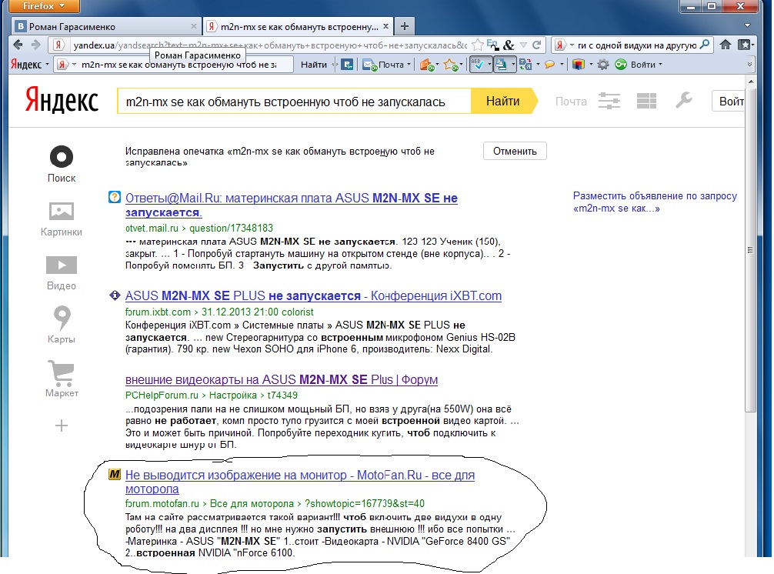The height and width of the screenshot is (574, 774).
Task: Switch to the Роман Гарасименко tab
Action: tap(106, 26)
